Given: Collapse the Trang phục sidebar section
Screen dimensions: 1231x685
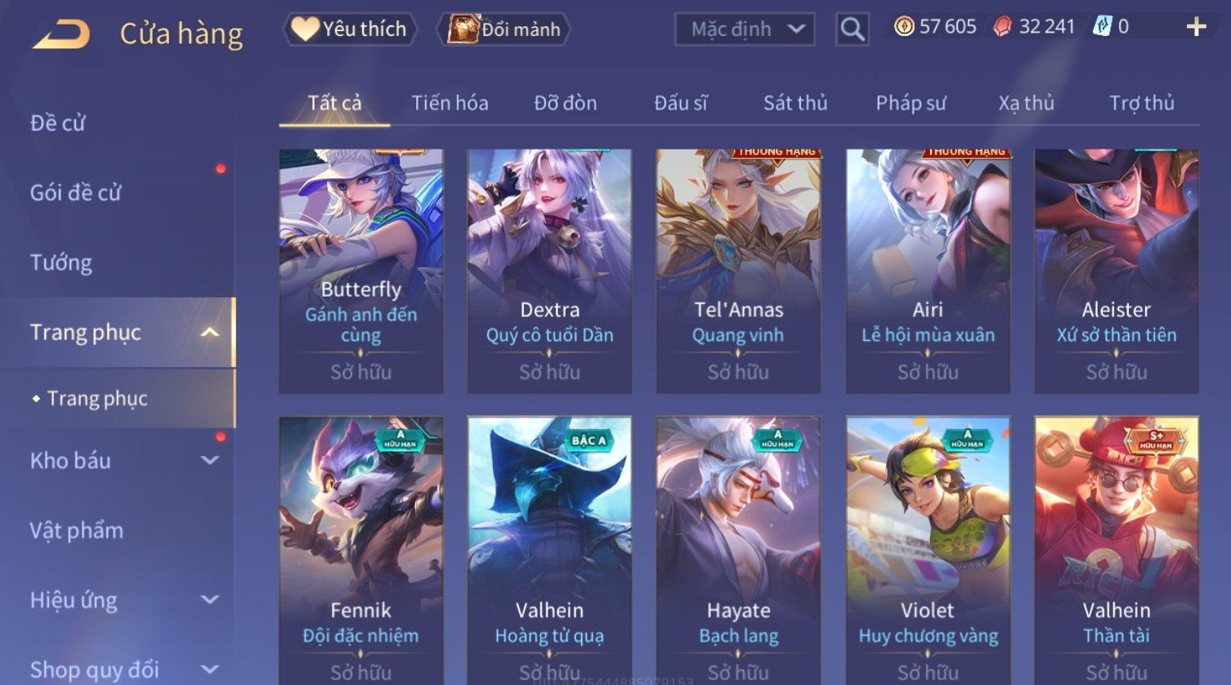Looking at the screenshot, I should (210, 333).
